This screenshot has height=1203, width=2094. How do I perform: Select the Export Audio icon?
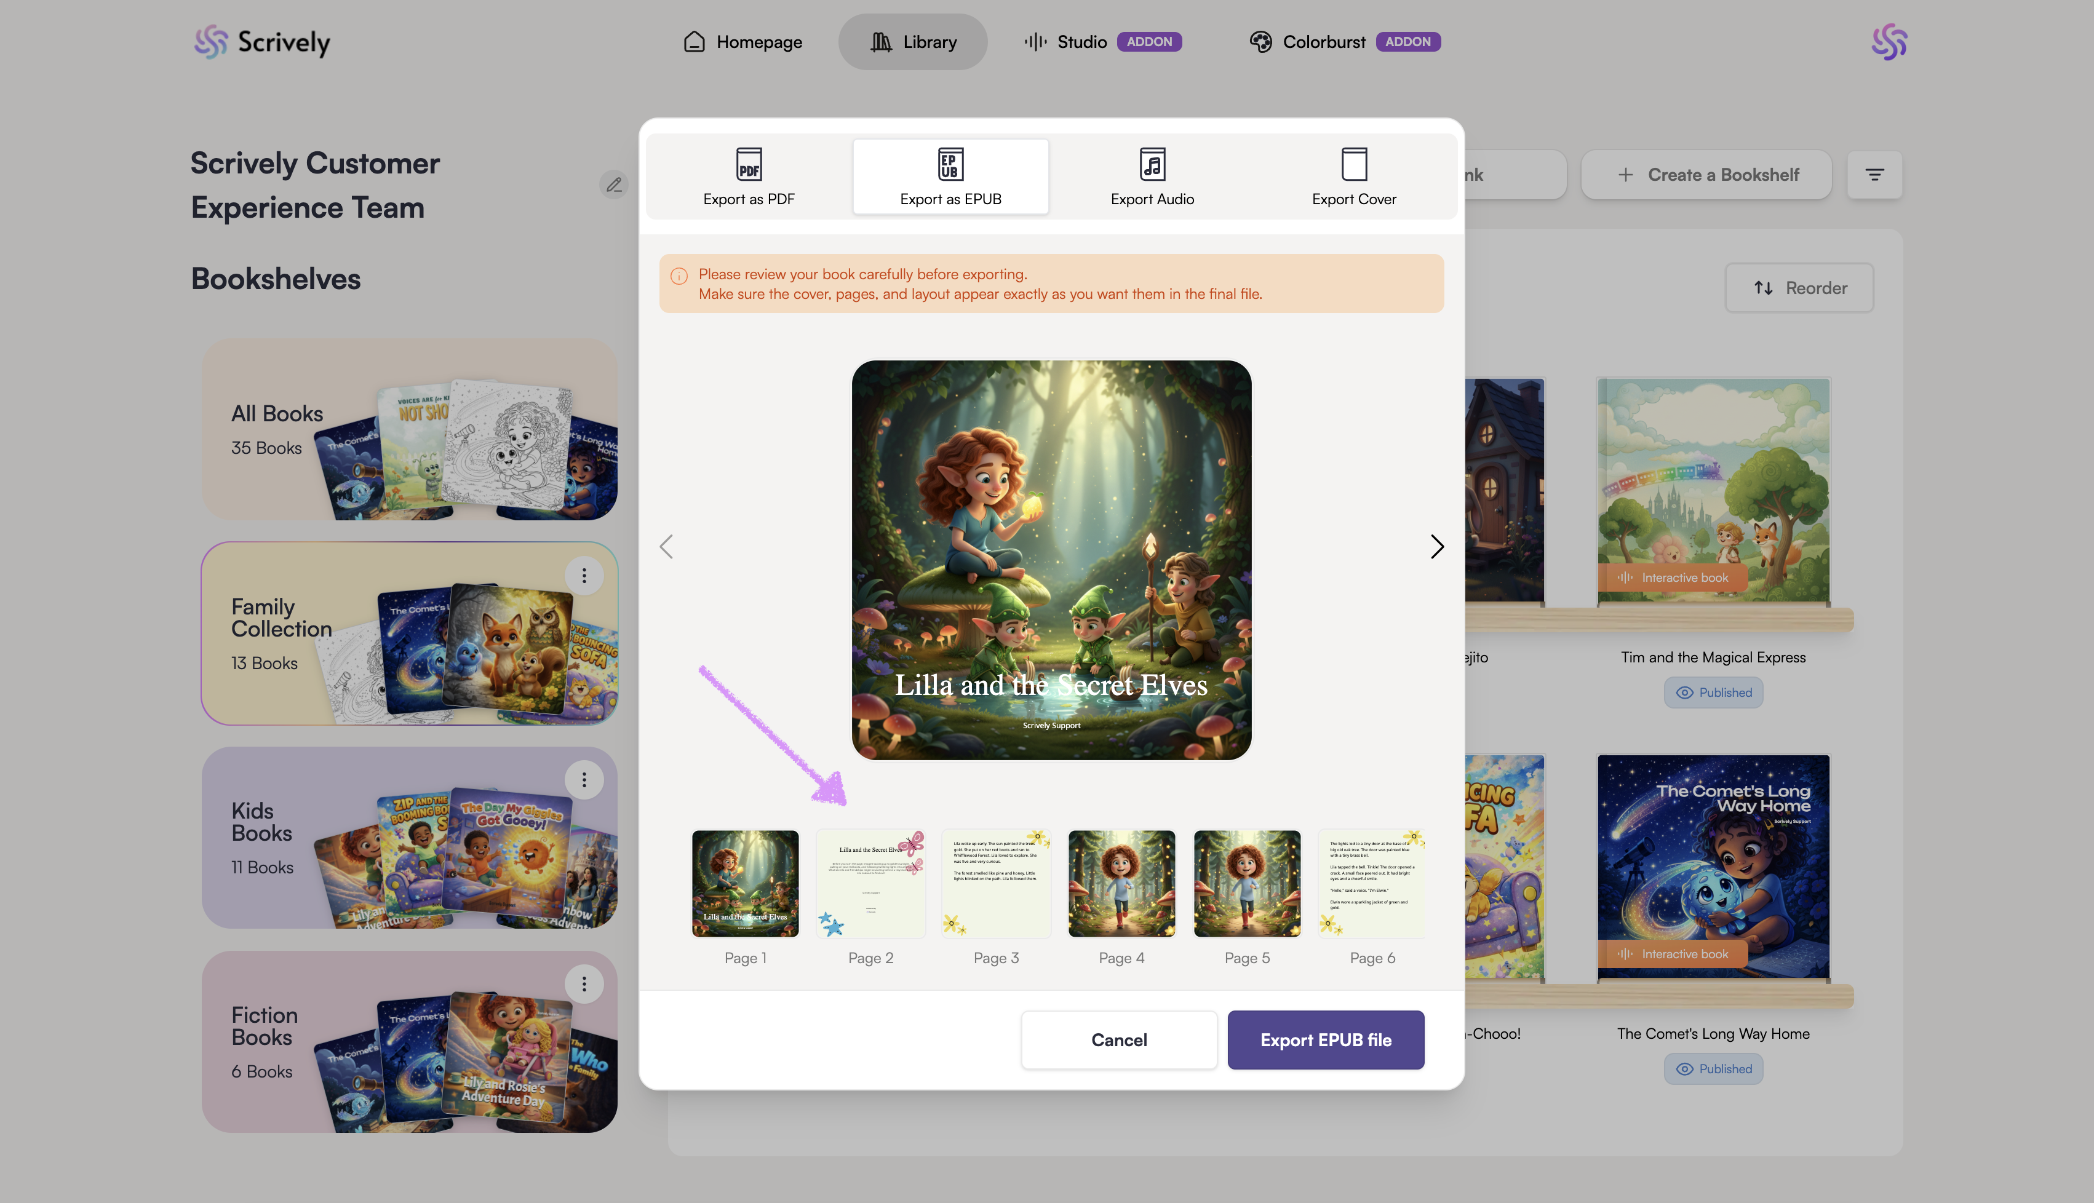pyautogui.click(x=1152, y=164)
